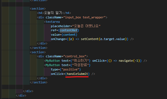Click the "작성완료" string literal

tap(80, 65)
